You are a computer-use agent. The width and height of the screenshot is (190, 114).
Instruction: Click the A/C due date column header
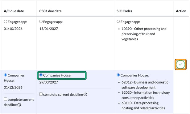[x=14, y=11]
